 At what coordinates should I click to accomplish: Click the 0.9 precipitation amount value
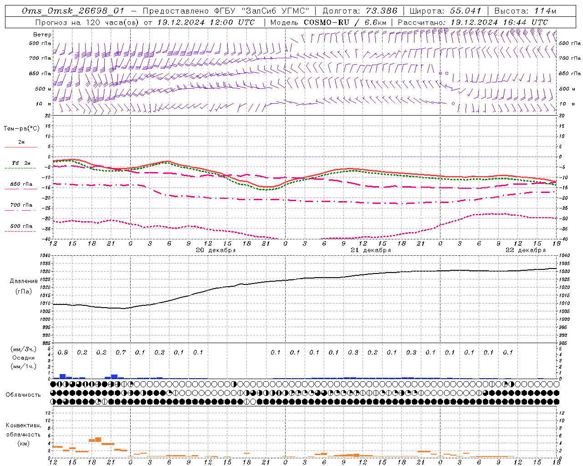[63, 353]
